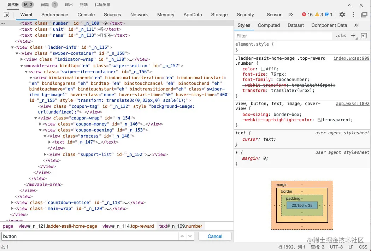
Task: Switch to the Network tab
Action: (x=139, y=14)
